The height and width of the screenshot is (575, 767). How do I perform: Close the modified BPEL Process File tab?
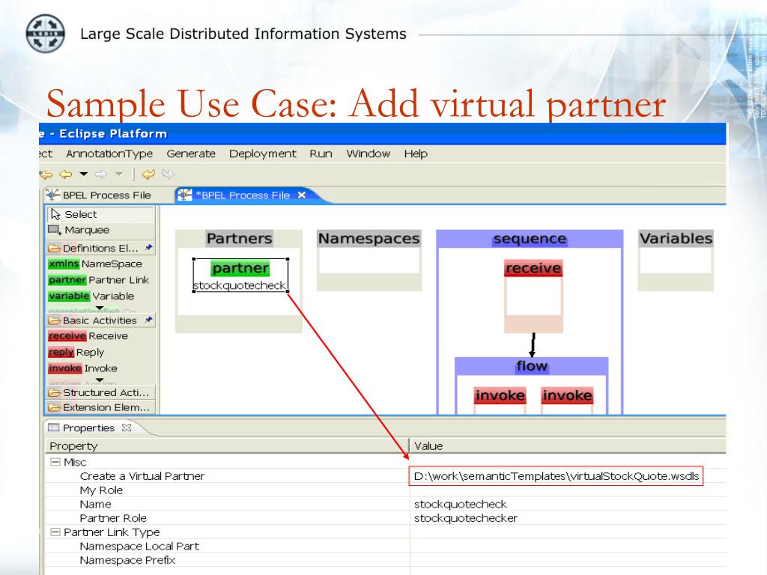pyautogui.click(x=301, y=195)
